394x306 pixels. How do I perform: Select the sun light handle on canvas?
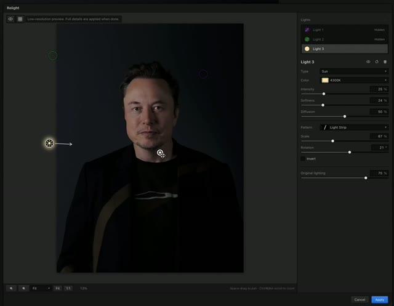click(x=49, y=143)
